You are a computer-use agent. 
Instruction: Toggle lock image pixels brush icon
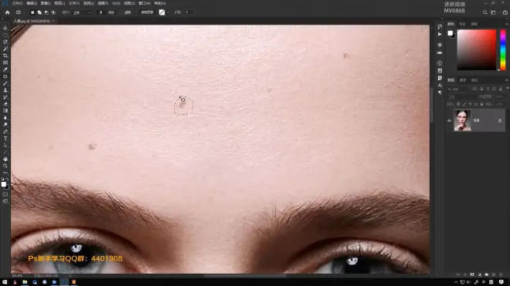tap(464, 104)
